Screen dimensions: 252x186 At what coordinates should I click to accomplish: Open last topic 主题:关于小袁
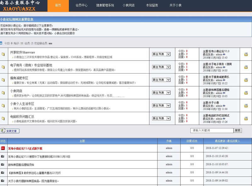click(211, 103)
